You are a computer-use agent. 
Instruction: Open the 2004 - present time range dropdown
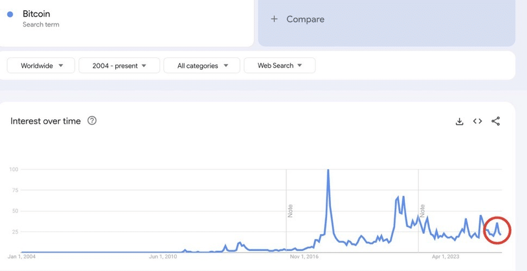pos(119,66)
